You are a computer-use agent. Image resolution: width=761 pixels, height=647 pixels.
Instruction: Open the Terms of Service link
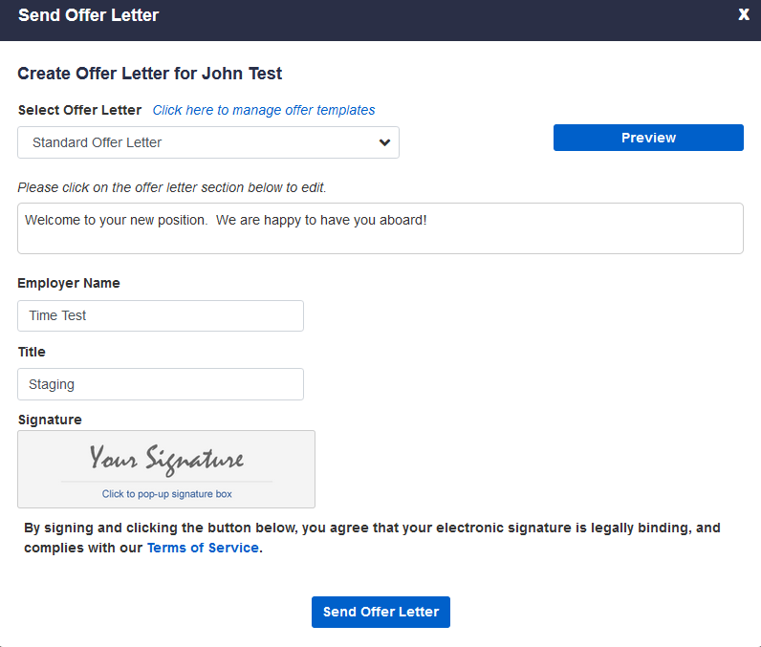(203, 548)
